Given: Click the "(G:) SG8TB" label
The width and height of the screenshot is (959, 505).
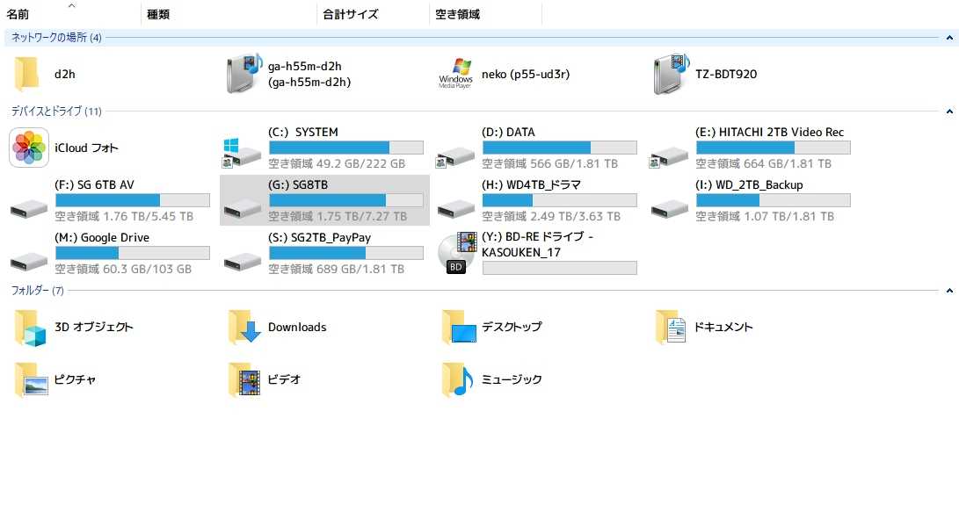Looking at the screenshot, I should pyautogui.click(x=298, y=184).
